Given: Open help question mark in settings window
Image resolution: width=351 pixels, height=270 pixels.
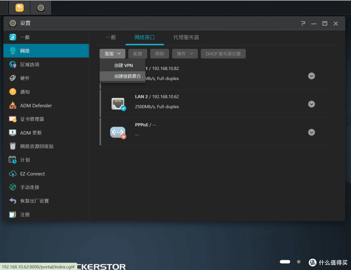Looking at the screenshot, I should click(303, 23).
